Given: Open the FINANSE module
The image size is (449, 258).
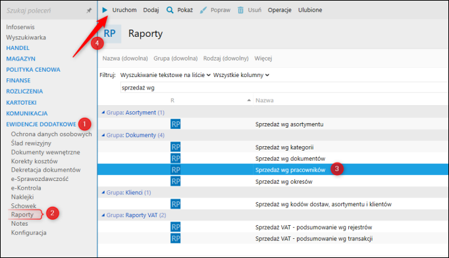Looking at the screenshot, I should pyautogui.click(x=18, y=80).
